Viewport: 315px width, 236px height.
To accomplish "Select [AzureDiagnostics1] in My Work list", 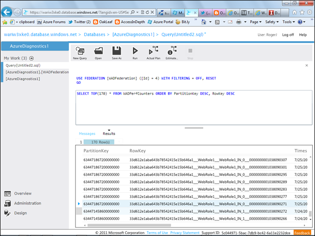I will (23, 79).
